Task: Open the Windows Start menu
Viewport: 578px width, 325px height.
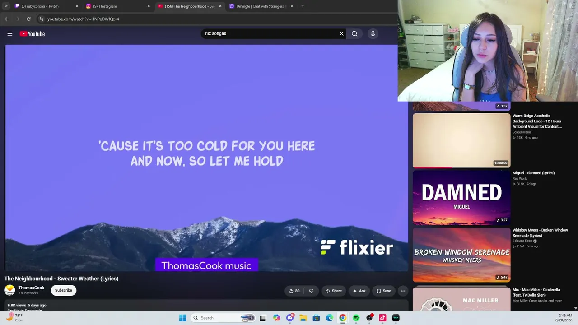Action: click(182, 318)
